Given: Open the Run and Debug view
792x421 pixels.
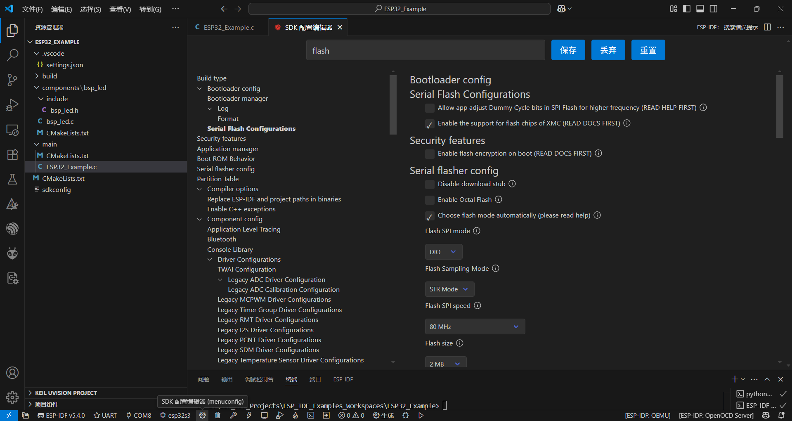Looking at the screenshot, I should pos(12,105).
